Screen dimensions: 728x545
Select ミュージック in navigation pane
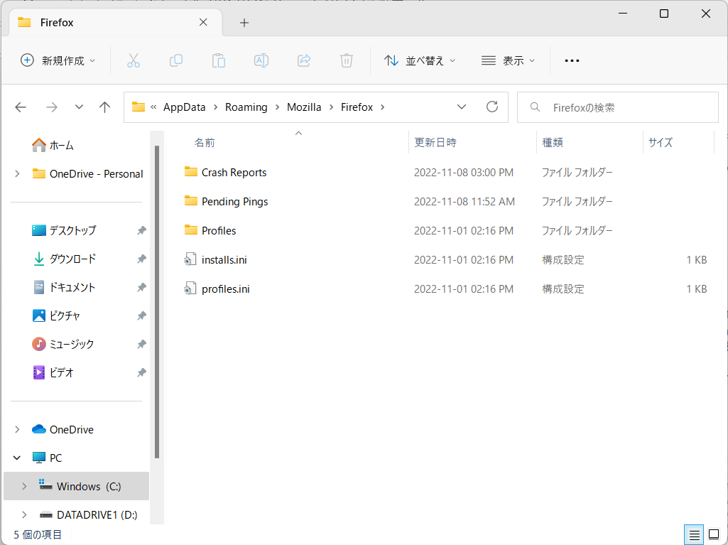click(72, 345)
